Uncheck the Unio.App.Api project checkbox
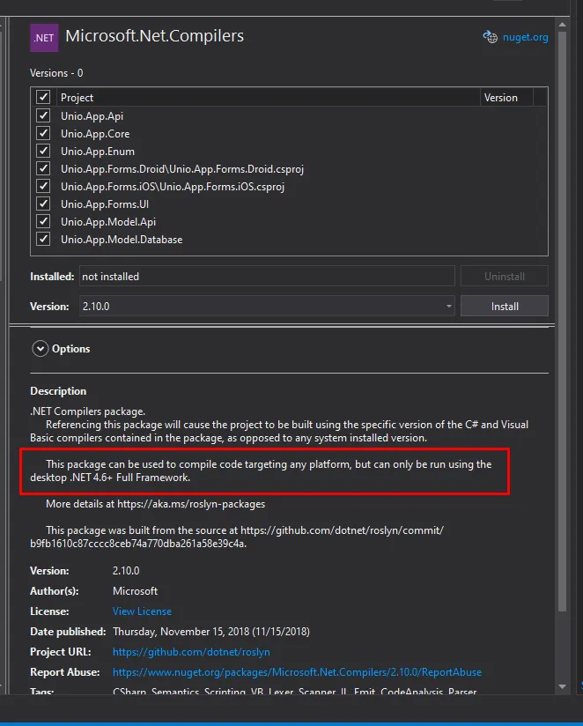The height and width of the screenshot is (726, 583). [x=43, y=115]
